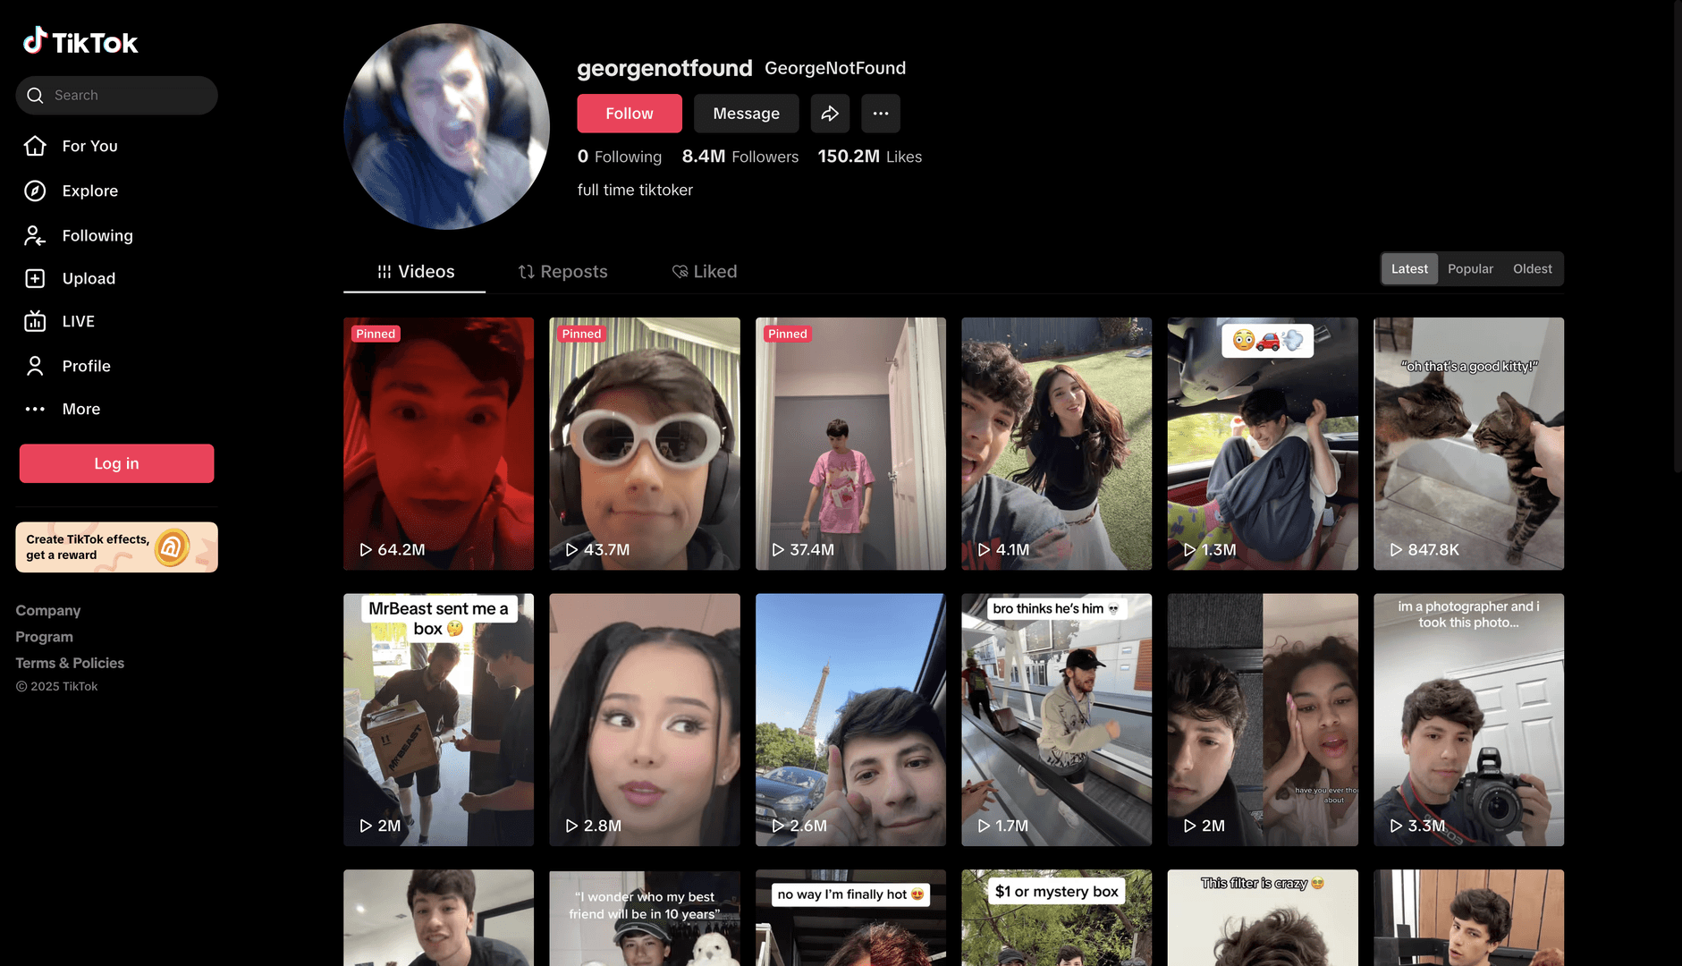Click the TikTok logo
This screenshot has height=966, width=1682.
pyautogui.click(x=80, y=41)
